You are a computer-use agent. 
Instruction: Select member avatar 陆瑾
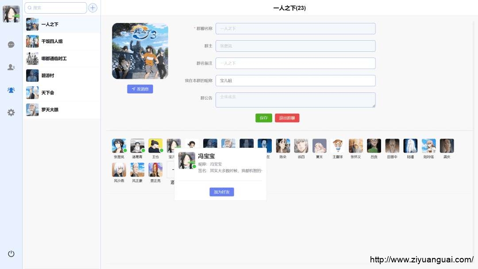410,146
